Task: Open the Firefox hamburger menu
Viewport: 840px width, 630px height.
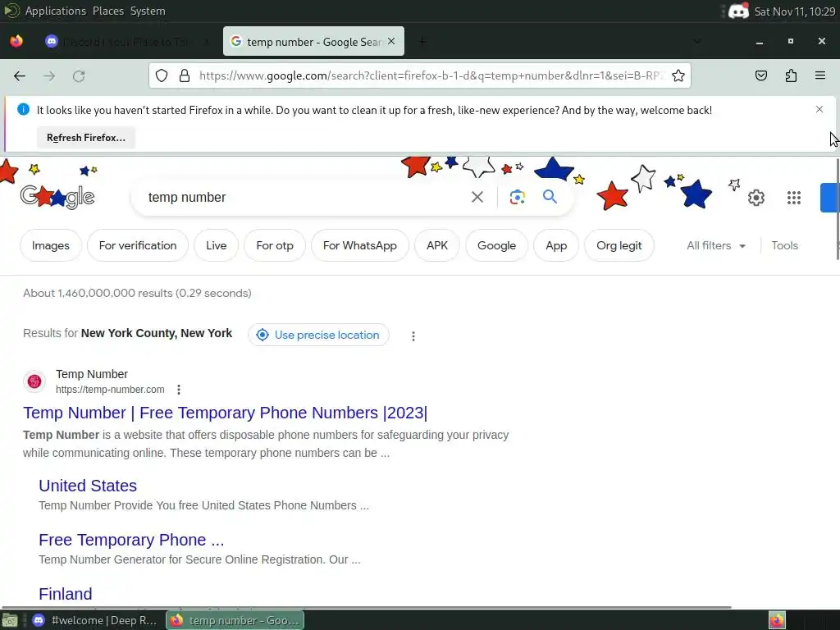Action: [820, 75]
